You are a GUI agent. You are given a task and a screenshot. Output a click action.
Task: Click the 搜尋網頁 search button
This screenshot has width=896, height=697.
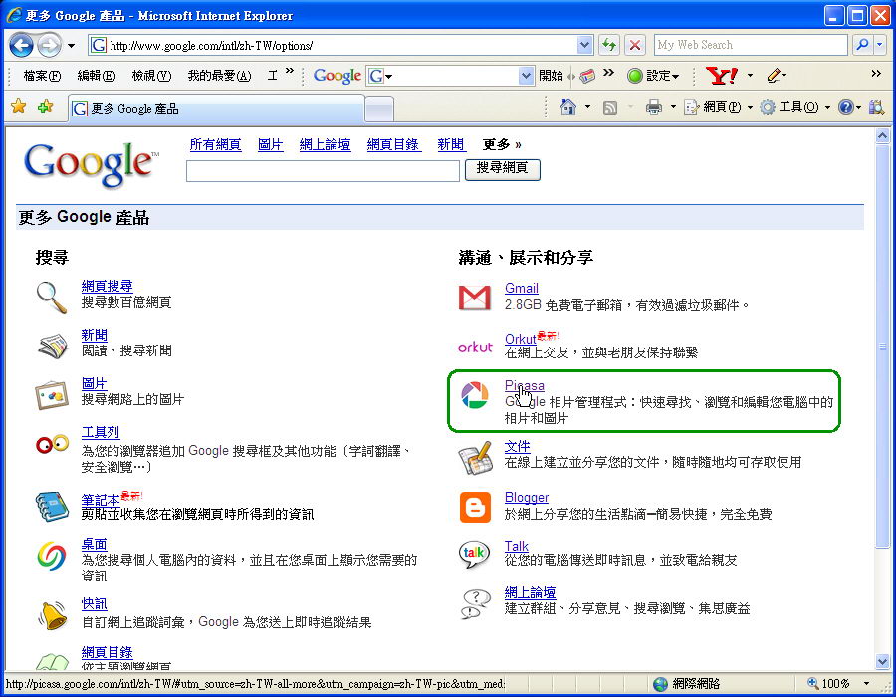tap(503, 169)
